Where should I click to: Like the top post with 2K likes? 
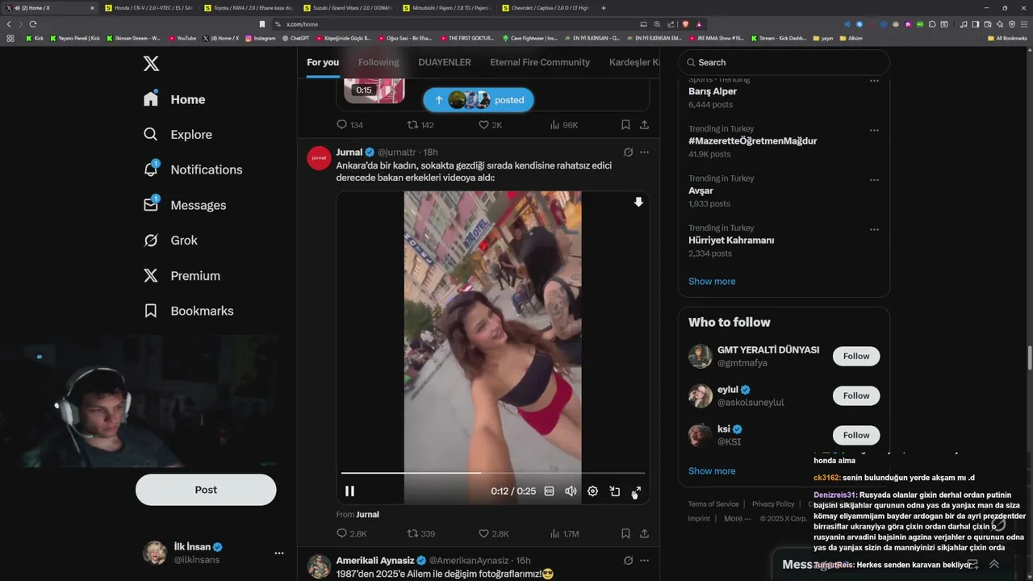[x=491, y=125]
